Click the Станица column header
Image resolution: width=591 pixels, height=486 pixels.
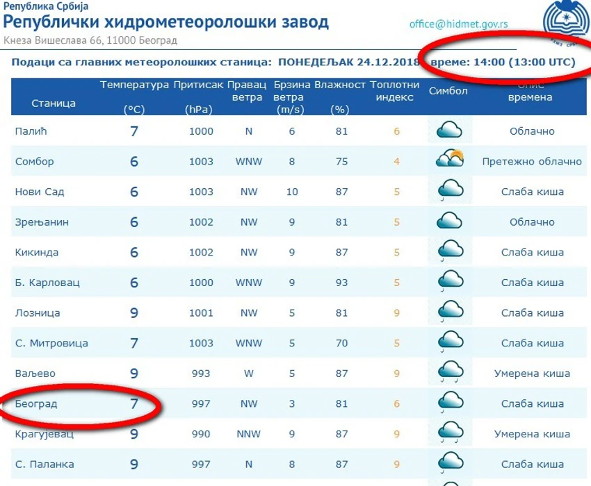(x=54, y=103)
